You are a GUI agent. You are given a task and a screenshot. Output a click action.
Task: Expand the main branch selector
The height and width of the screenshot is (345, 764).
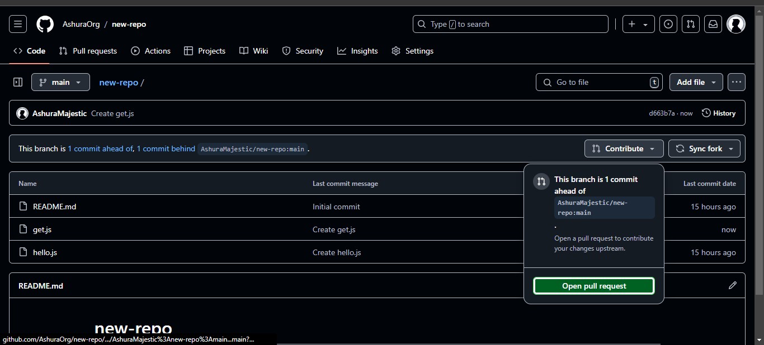(x=60, y=82)
